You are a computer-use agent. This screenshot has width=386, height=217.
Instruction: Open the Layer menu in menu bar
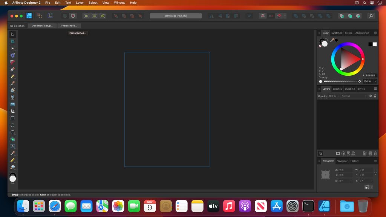[x=80, y=3]
